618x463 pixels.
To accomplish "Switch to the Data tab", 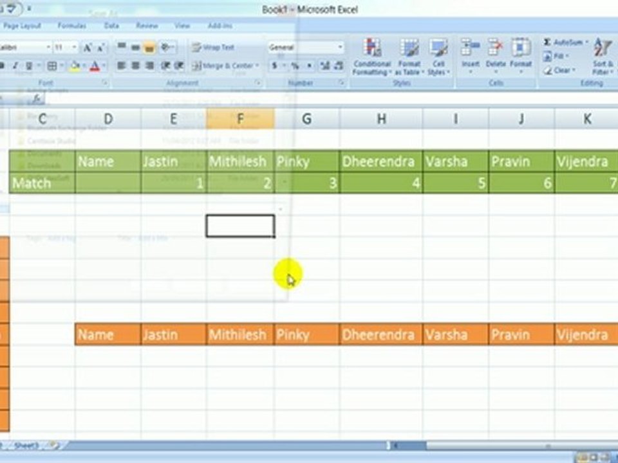I will pos(111,26).
